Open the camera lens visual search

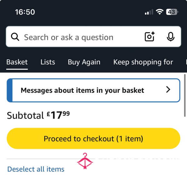pyautogui.click(x=150, y=37)
